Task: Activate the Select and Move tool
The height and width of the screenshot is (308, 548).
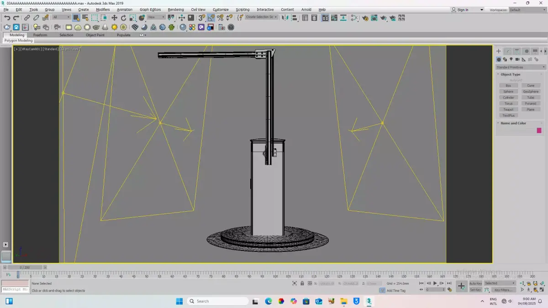Action: pyautogui.click(x=114, y=18)
